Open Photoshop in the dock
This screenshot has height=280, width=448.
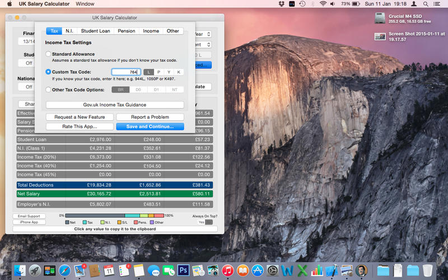[x=184, y=270]
